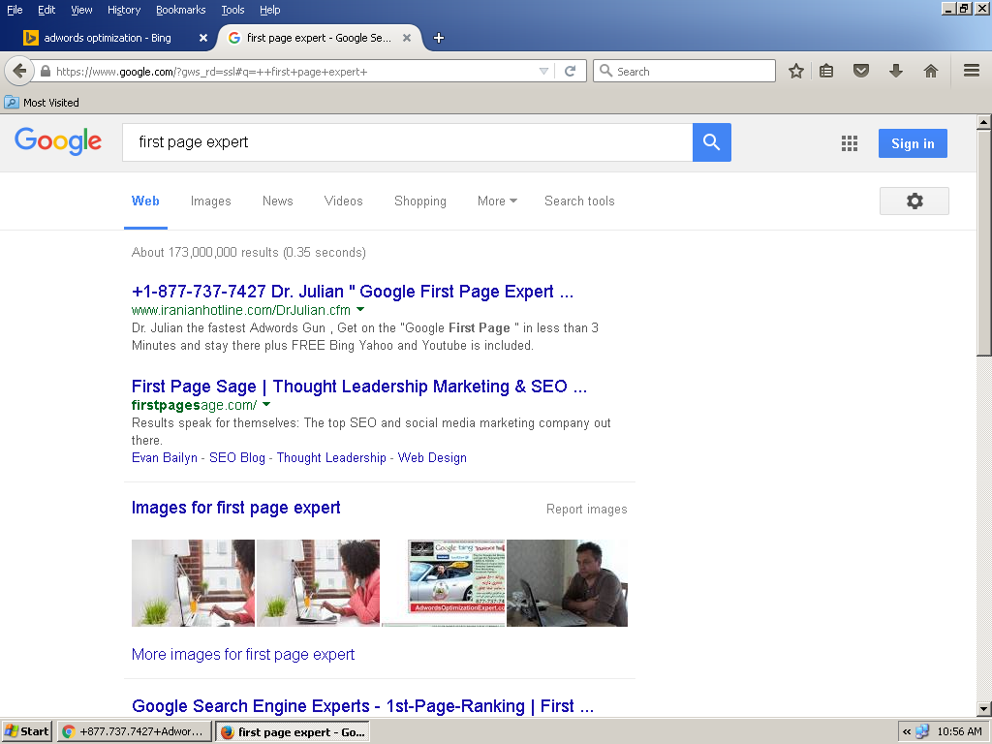Open Search tools options

(579, 201)
